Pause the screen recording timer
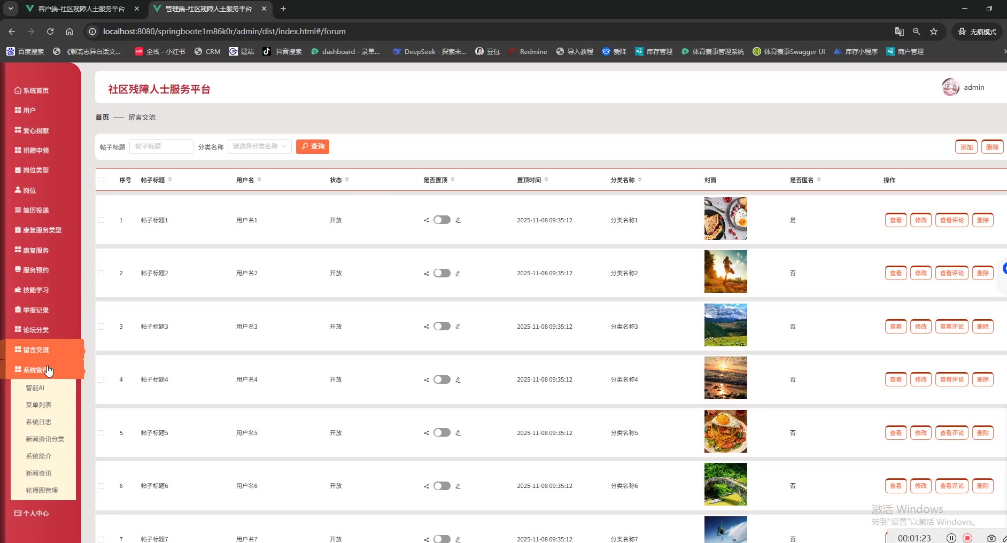 [951, 538]
